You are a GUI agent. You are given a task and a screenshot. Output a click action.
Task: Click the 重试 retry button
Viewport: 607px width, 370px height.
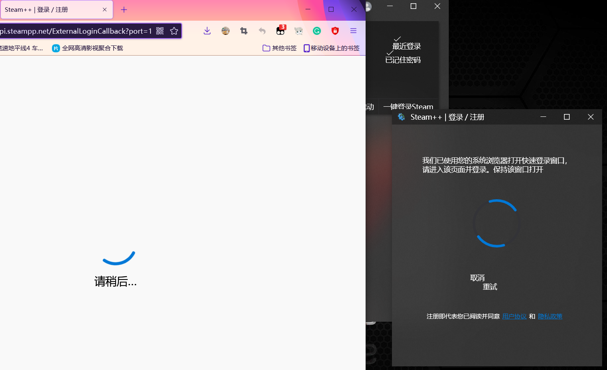tap(490, 286)
